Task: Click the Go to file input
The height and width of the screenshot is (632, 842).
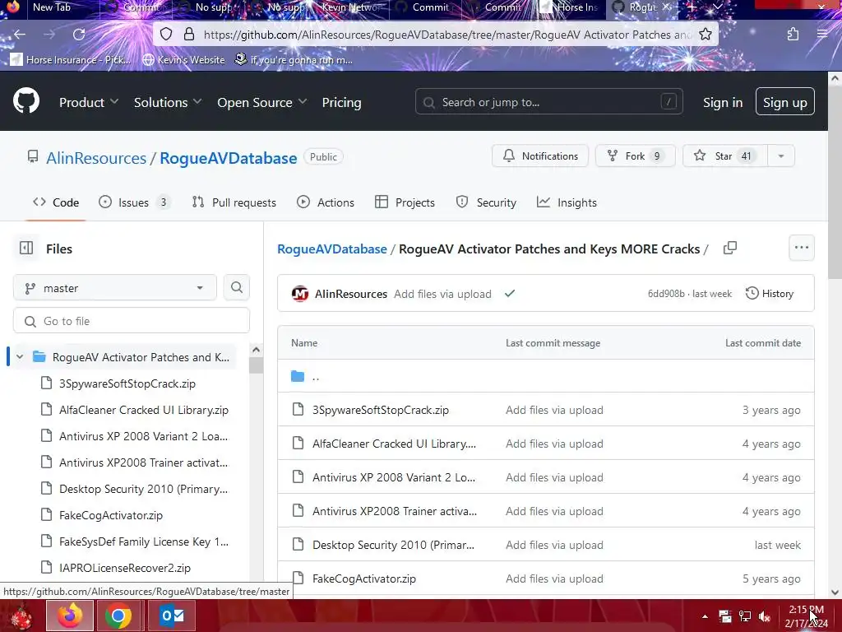Action: [x=132, y=321]
